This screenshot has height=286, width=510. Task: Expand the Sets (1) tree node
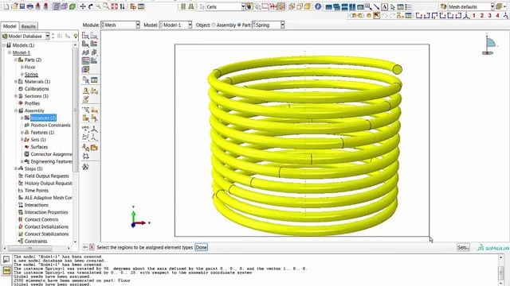[22, 140]
